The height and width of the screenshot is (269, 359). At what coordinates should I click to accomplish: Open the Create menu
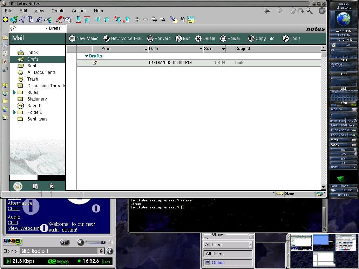point(58,11)
